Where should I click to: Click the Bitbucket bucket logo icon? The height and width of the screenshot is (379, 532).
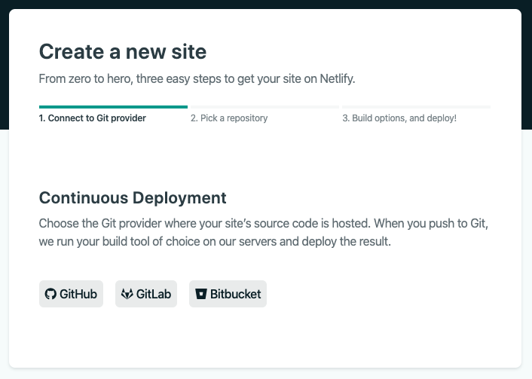pos(201,294)
